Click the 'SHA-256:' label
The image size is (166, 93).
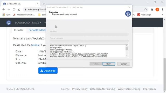pos(21,63)
